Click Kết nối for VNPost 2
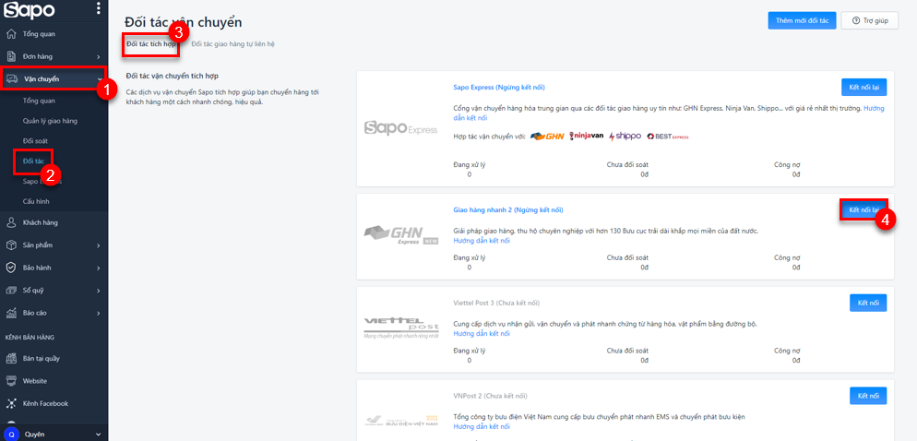917x441 pixels. click(x=868, y=396)
